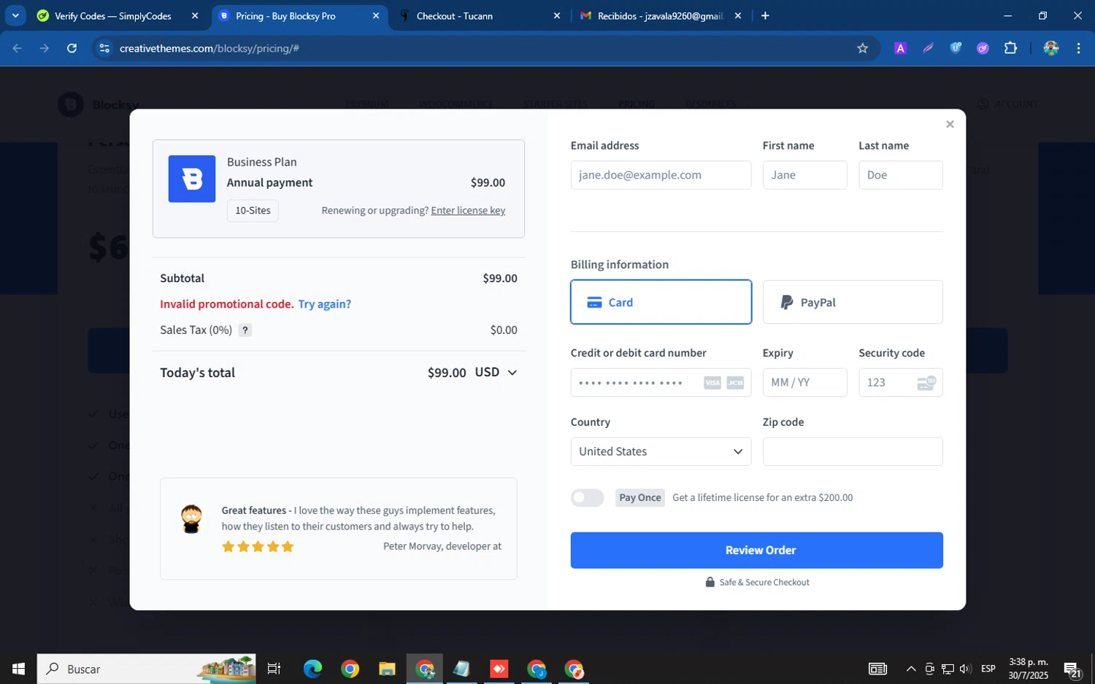Viewport: 1095px width, 684px height.
Task: Open the Windows notification center
Action: point(1073,669)
